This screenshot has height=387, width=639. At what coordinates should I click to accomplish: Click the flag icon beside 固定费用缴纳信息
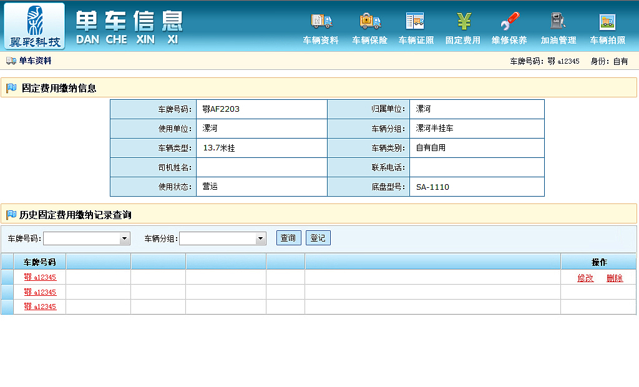11,87
